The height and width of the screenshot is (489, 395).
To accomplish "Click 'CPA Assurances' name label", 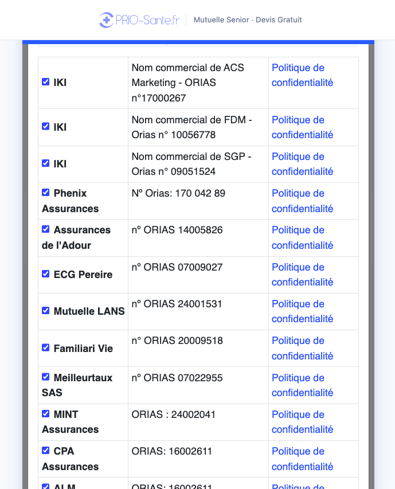I will [x=70, y=459].
